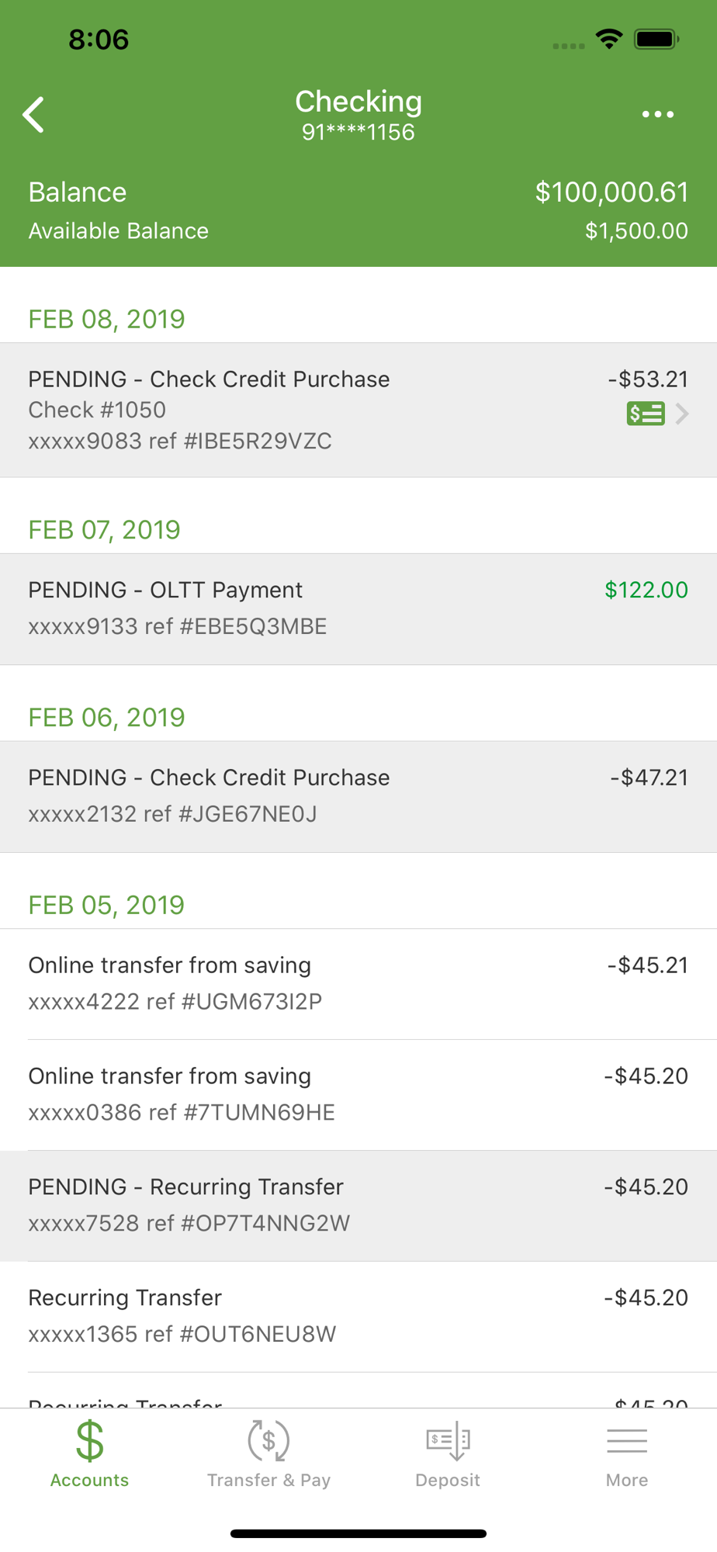Viewport: 717px width, 1552px height.
Task: Tap the Accounts dollar sign icon
Action: pos(90,1440)
